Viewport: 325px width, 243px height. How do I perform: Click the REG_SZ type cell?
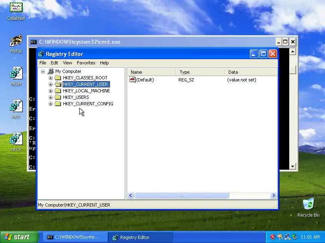(186, 80)
